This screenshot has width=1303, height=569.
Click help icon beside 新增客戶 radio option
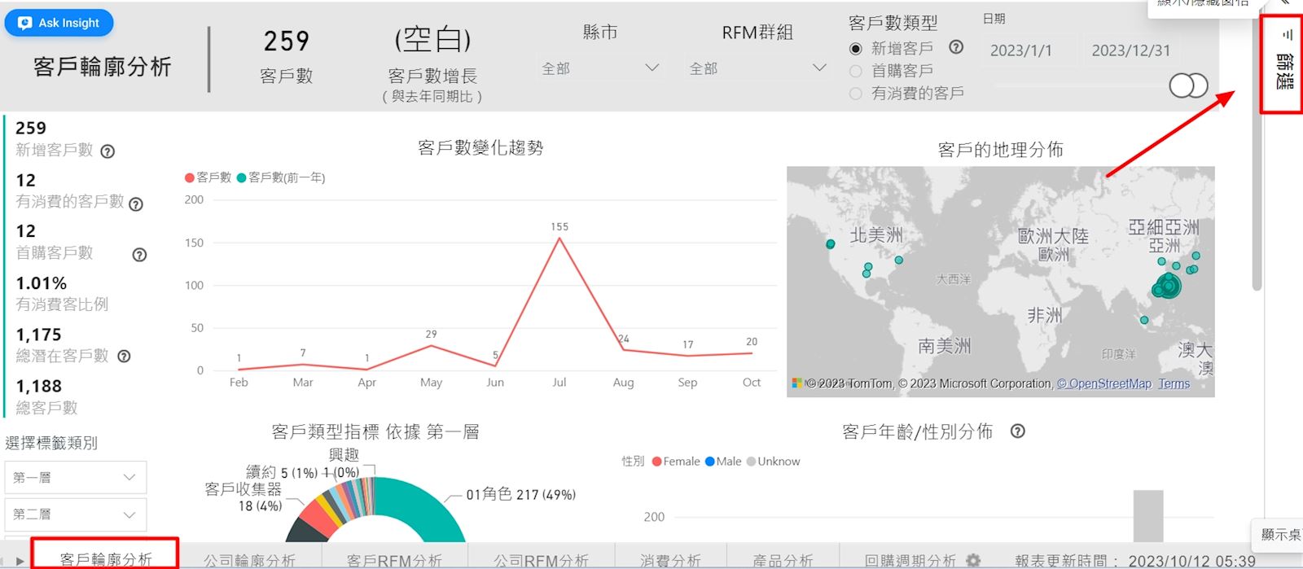coord(957,47)
